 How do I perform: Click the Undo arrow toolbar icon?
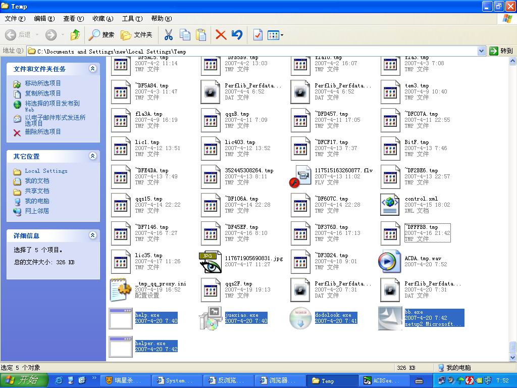(x=237, y=35)
